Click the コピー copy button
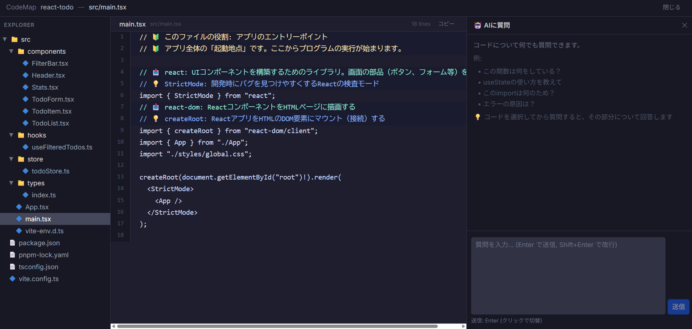This screenshot has width=692, height=329. [446, 24]
